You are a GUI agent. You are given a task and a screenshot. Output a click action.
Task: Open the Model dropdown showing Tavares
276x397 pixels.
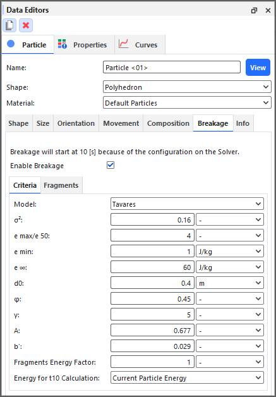[x=187, y=204]
